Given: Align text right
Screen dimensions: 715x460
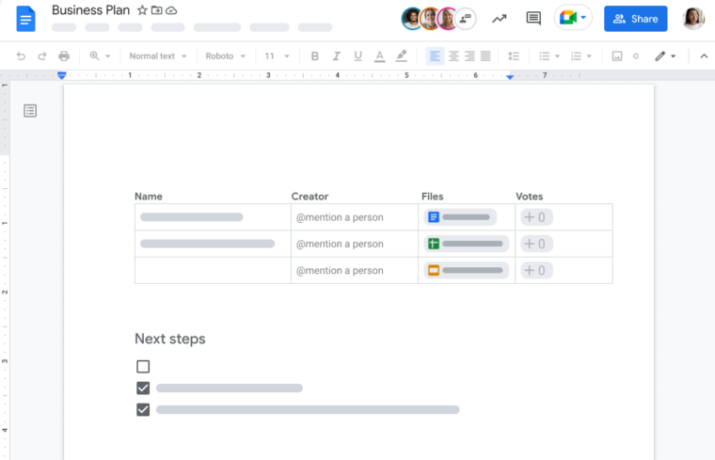Looking at the screenshot, I should point(469,56).
